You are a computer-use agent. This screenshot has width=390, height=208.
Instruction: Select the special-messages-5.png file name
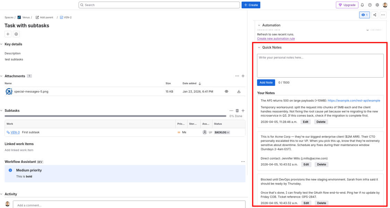coord(31,92)
